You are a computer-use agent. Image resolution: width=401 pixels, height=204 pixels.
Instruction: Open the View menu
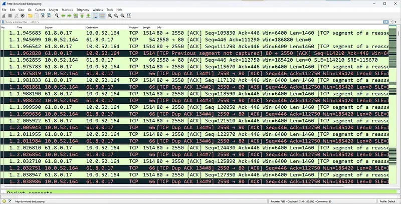(22, 10)
